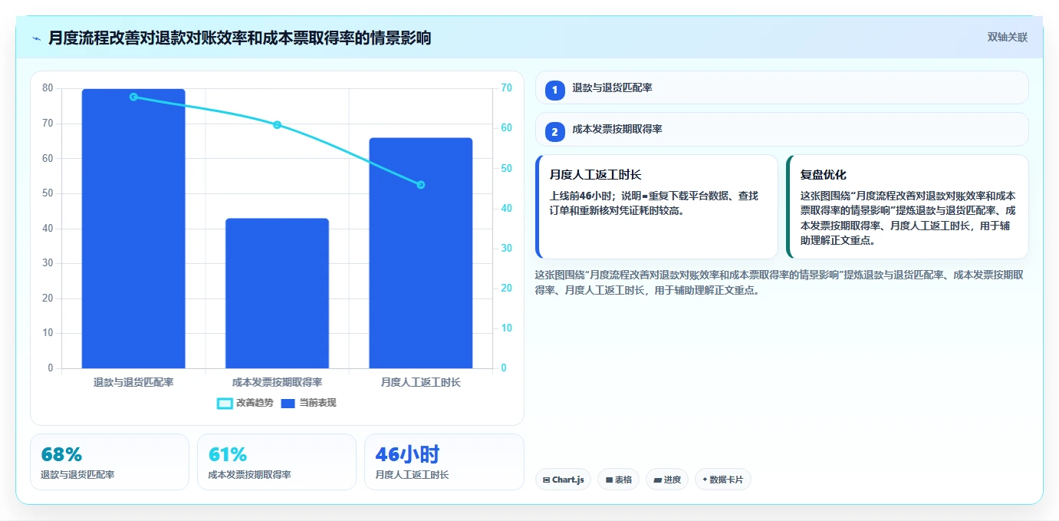
Task: Click the 46小时 stat value
Action: click(407, 454)
